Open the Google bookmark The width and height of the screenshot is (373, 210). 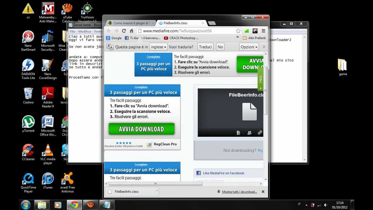click(114, 38)
